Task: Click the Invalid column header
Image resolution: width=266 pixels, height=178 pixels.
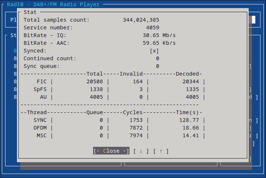Action: click(131, 74)
